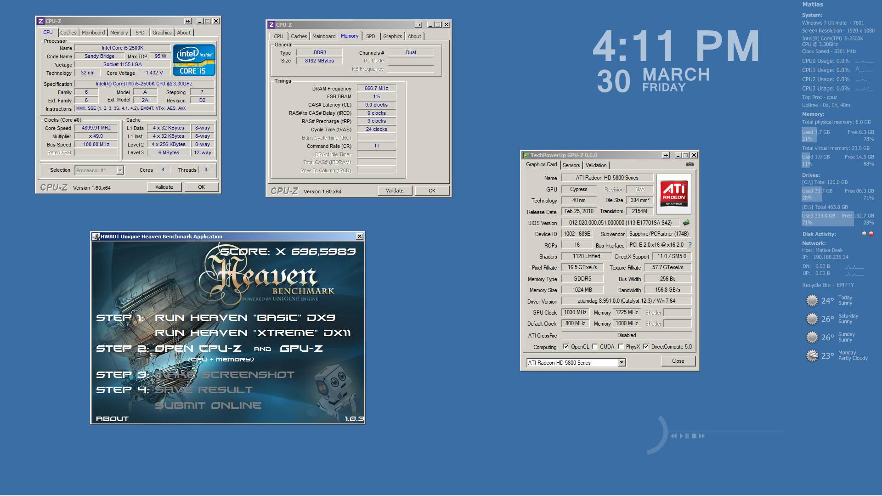Click Run Heaven "Basic" DX9
The image size is (882, 496).
point(245,318)
